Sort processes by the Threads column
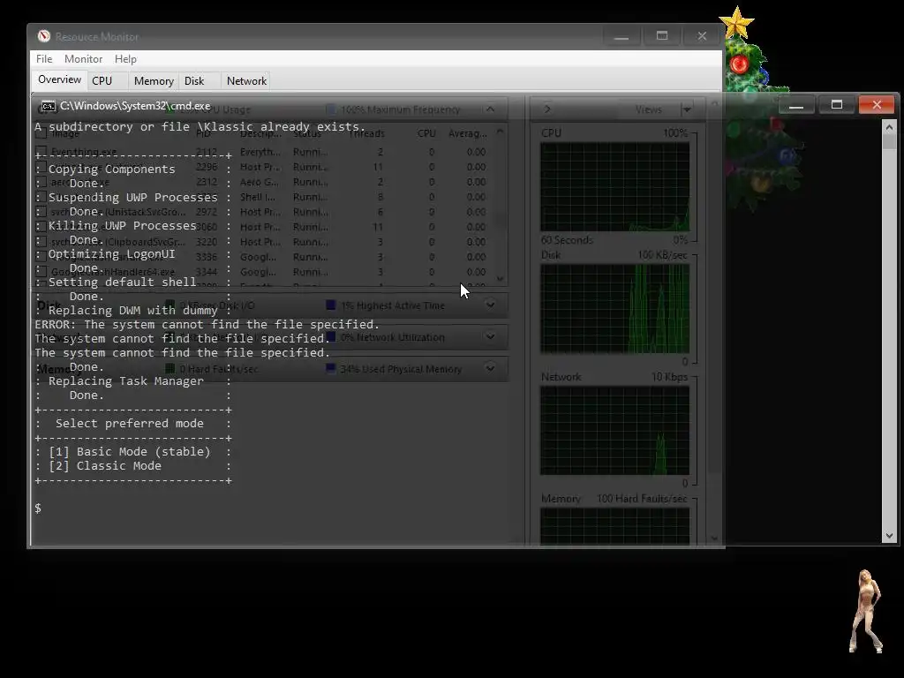Image resolution: width=904 pixels, height=678 pixels. 366,133
